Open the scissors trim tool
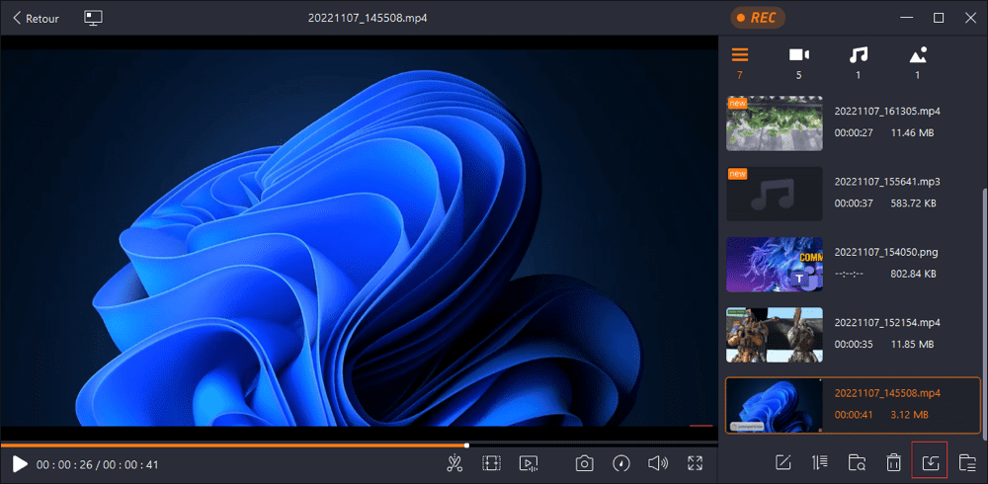The height and width of the screenshot is (484, 988). tap(454, 464)
